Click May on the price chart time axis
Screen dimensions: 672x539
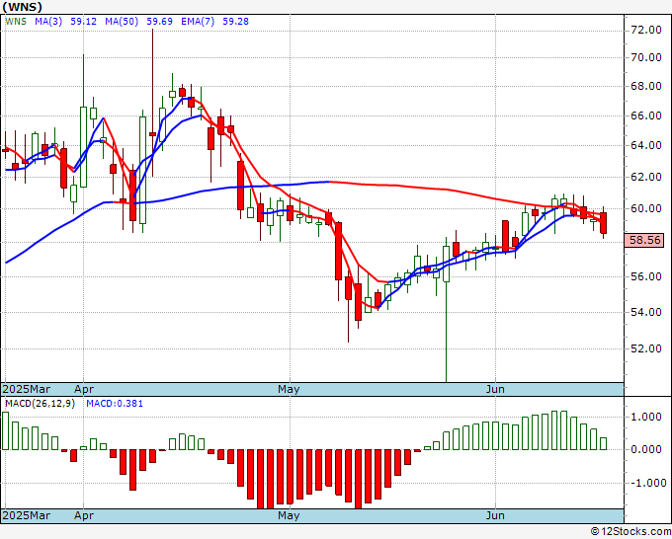[x=289, y=389]
